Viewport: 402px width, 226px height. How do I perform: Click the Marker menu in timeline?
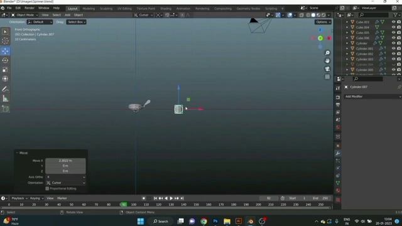(62, 198)
